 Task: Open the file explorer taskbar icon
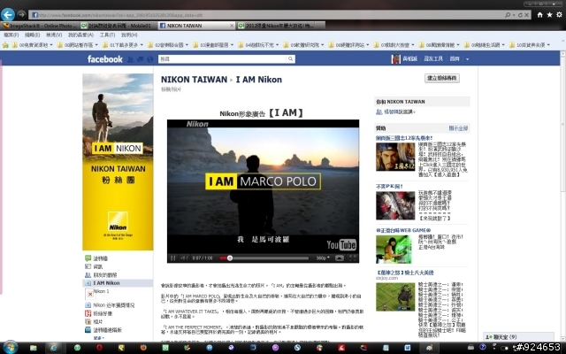pyautogui.click(x=34, y=348)
